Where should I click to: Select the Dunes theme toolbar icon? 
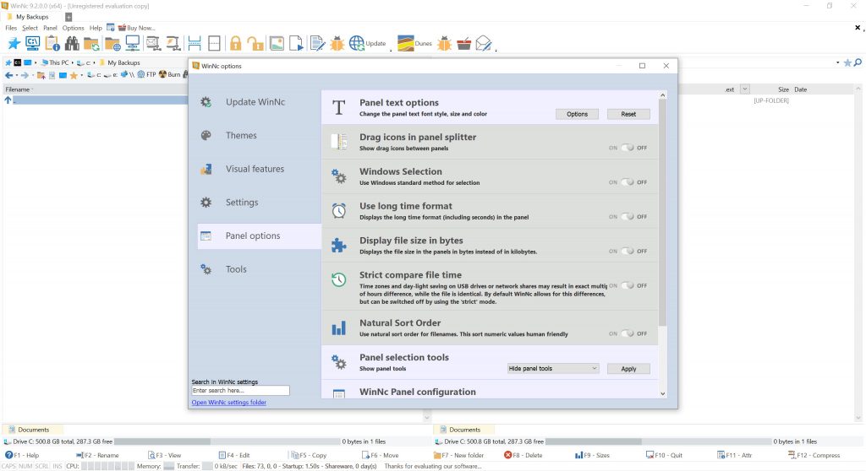(x=414, y=43)
